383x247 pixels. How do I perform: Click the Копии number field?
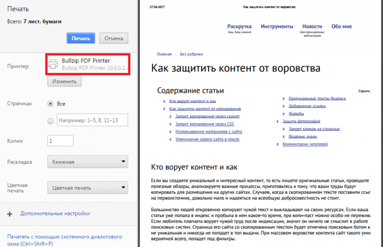pyautogui.click(x=60, y=141)
